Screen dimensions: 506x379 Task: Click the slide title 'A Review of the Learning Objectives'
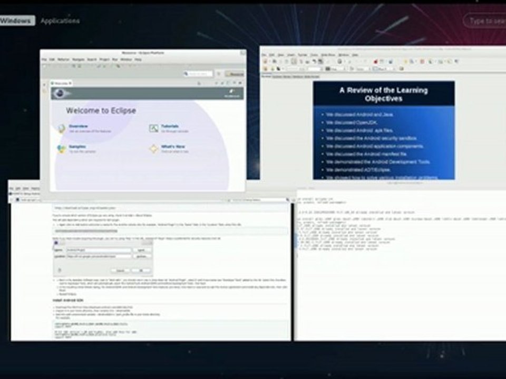click(x=384, y=94)
